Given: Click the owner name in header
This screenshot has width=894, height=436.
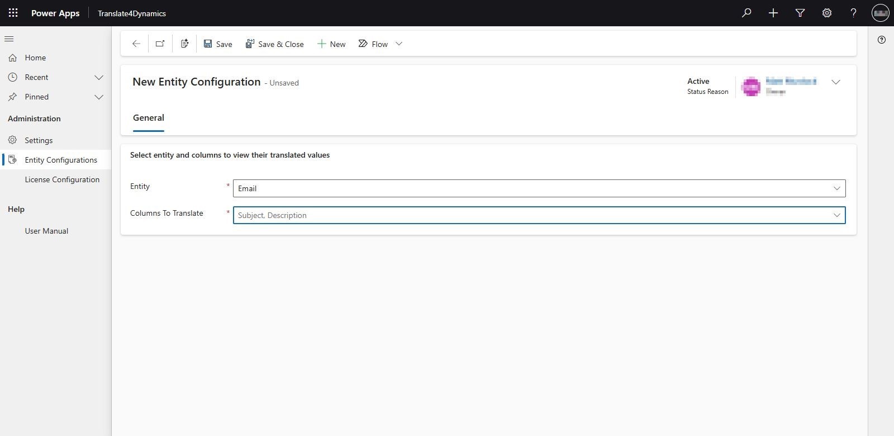Looking at the screenshot, I should 791,82.
